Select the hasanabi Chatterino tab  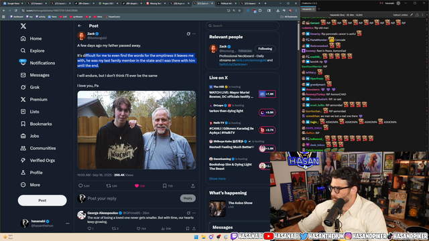(x=308, y=9)
